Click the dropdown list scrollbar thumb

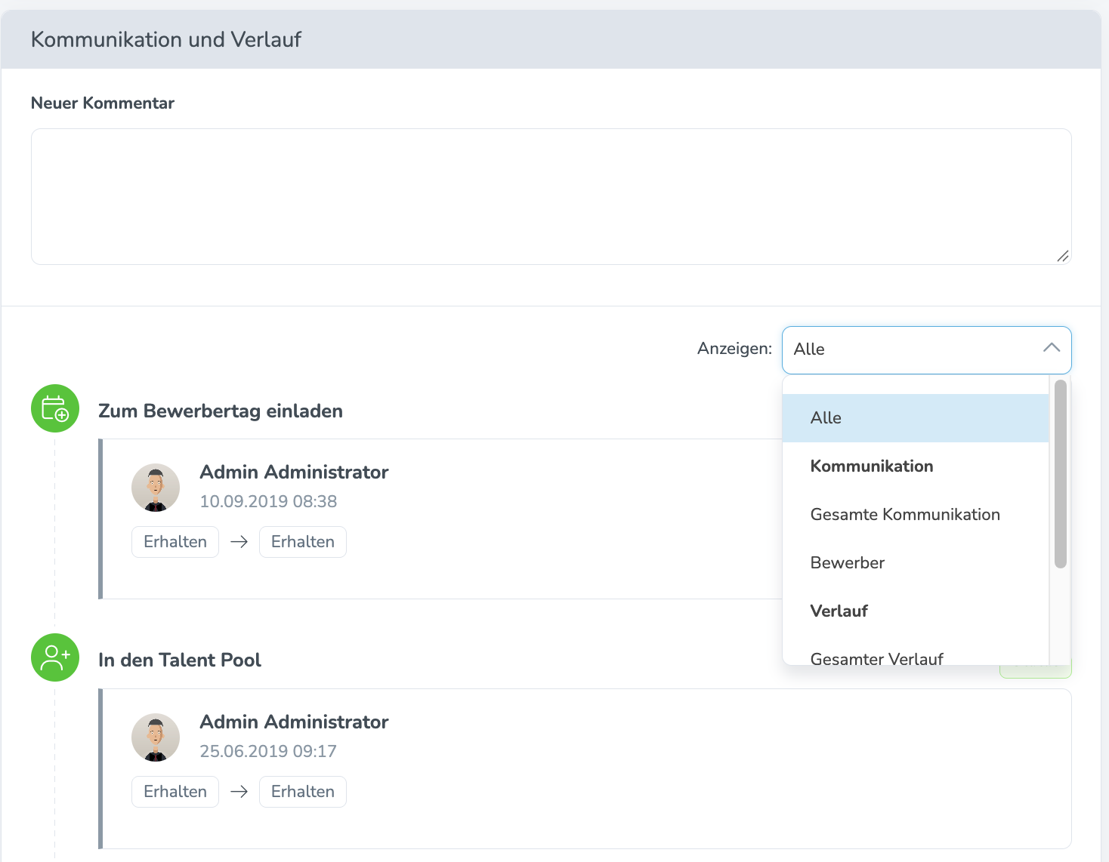[x=1061, y=474]
